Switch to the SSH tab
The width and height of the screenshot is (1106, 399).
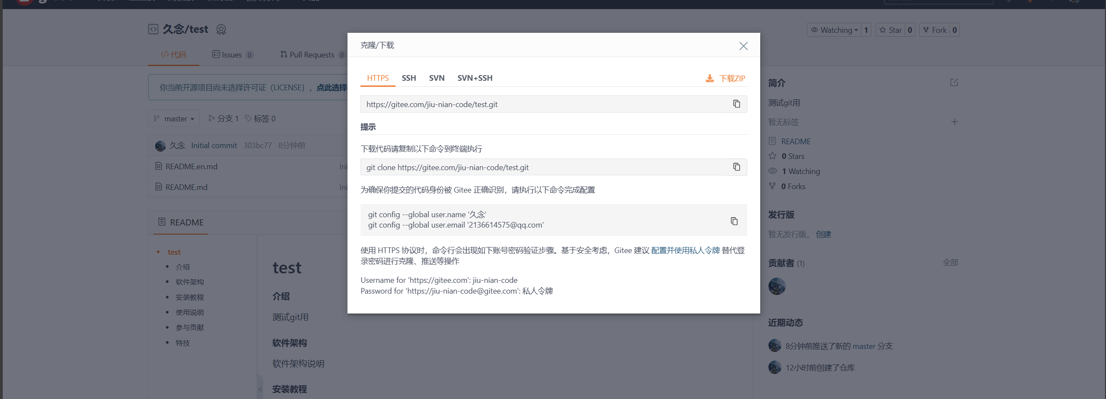(x=409, y=78)
